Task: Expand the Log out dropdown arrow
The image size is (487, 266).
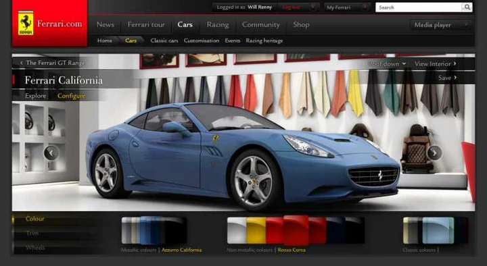Action: [x=312, y=7]
